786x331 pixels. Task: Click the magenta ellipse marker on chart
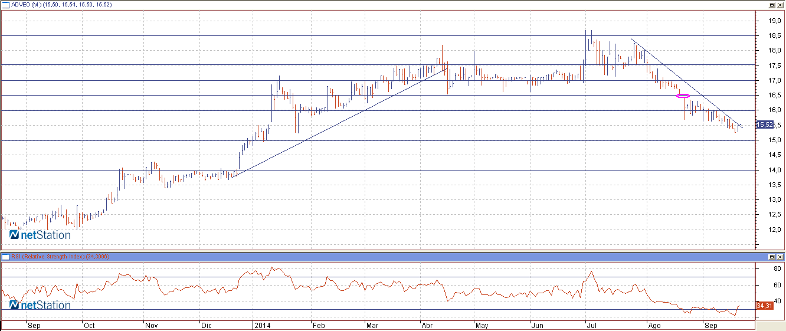pos(683,96)
